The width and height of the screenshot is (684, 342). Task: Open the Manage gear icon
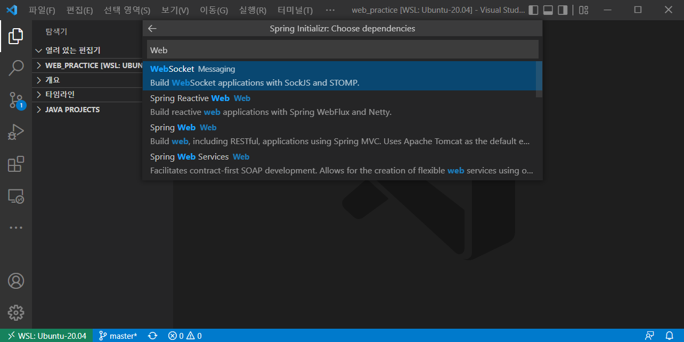coord(16,312)
